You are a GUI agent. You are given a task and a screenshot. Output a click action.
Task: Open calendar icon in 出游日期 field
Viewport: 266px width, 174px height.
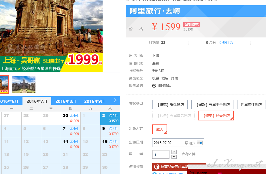(x=200, y=143)
